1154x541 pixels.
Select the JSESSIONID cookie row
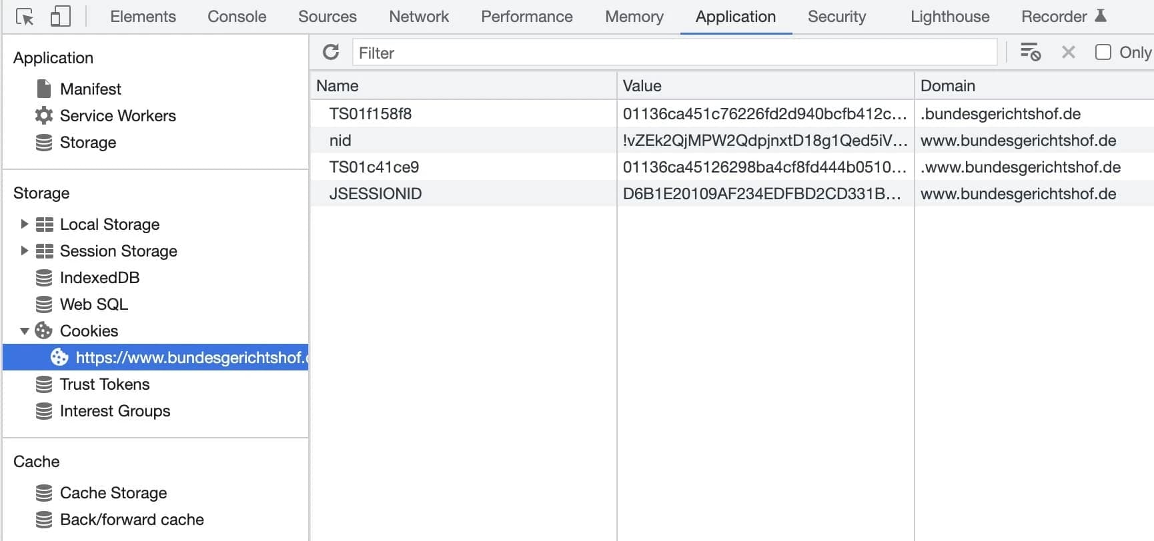pyautogui.click(x=376, y=194)
